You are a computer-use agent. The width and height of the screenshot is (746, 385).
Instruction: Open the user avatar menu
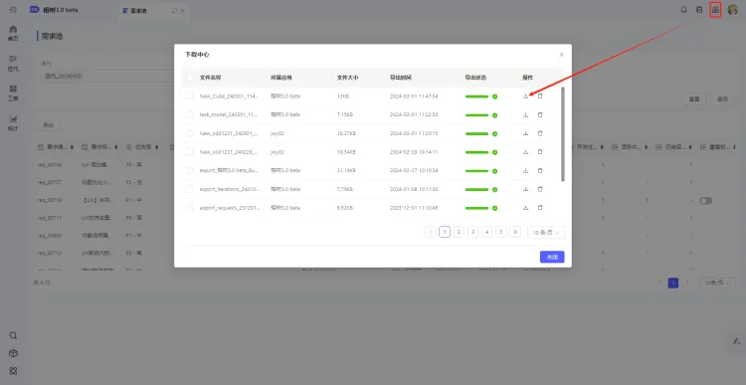tap(733, 10)
